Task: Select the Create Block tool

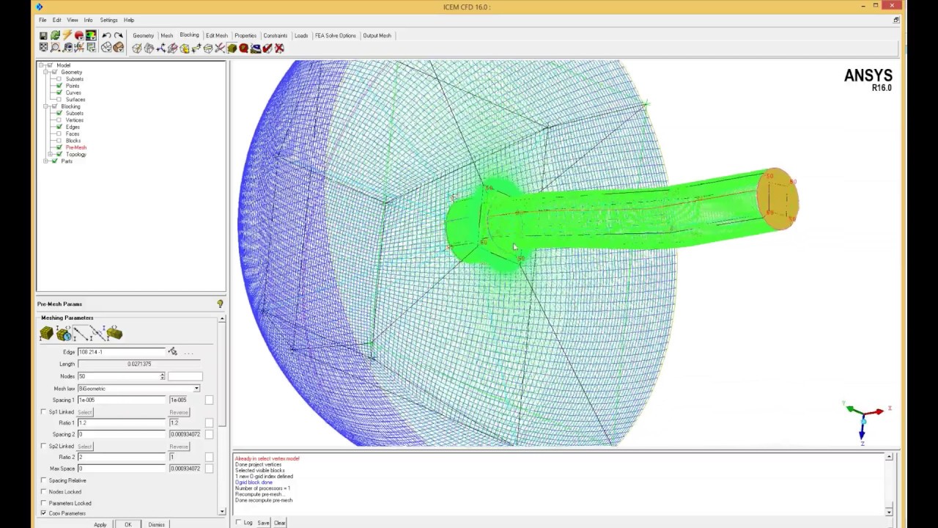Action: (x=137, y=48)
